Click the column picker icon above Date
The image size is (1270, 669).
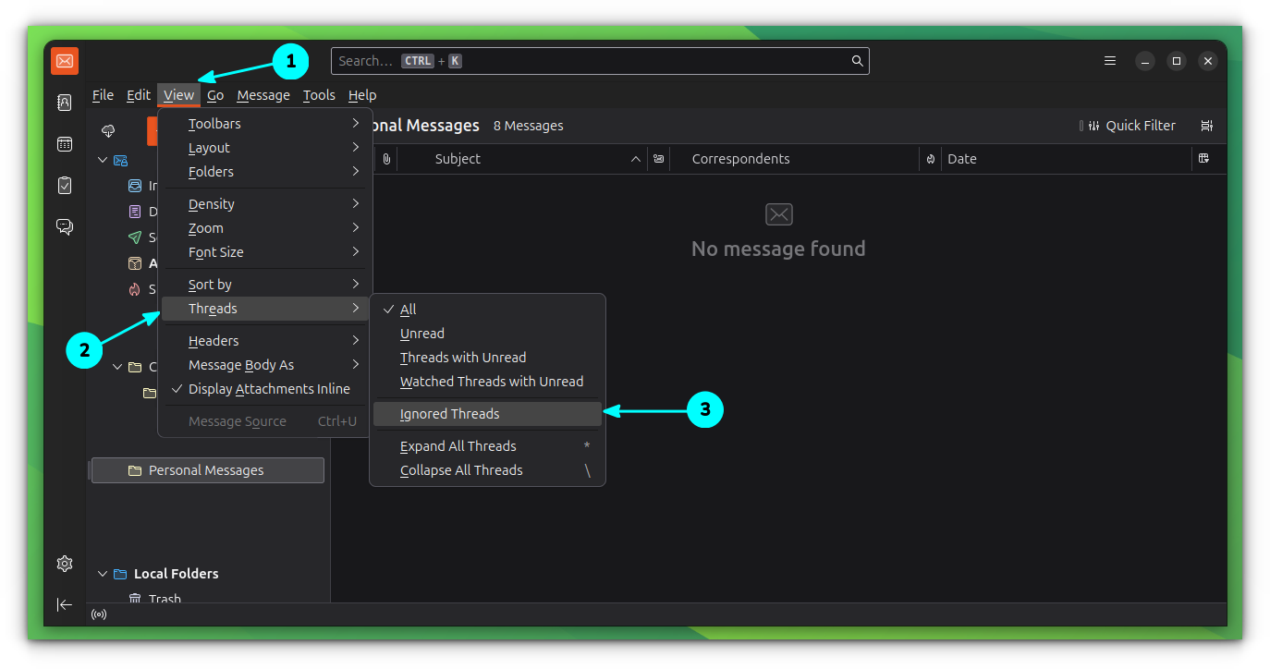tap(1207, 158)
